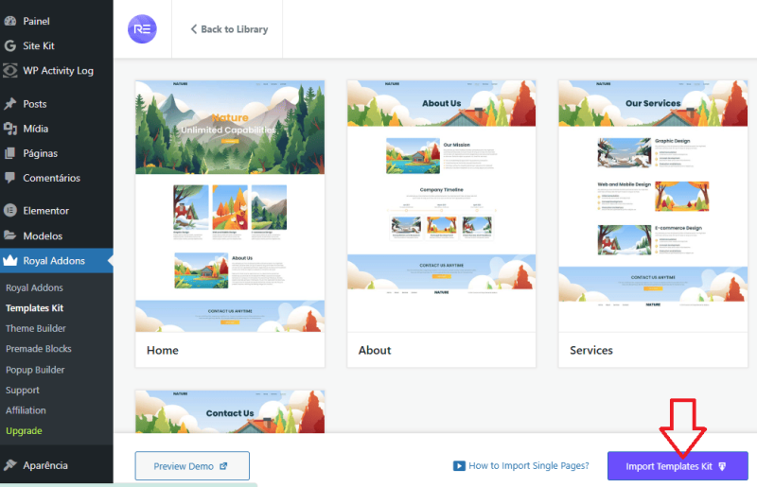Open the Preview Demo button

(x=192, y=465)
